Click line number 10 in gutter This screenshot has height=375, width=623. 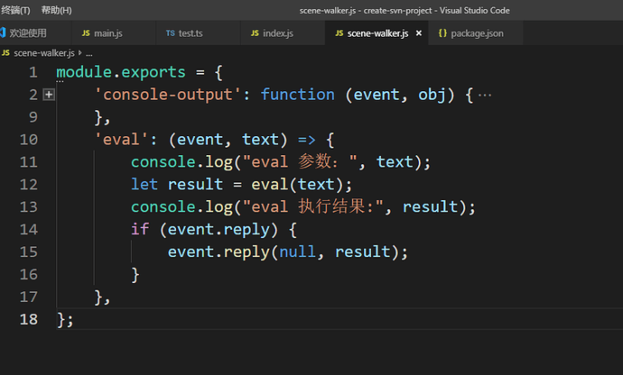click(x=29, y=140)
